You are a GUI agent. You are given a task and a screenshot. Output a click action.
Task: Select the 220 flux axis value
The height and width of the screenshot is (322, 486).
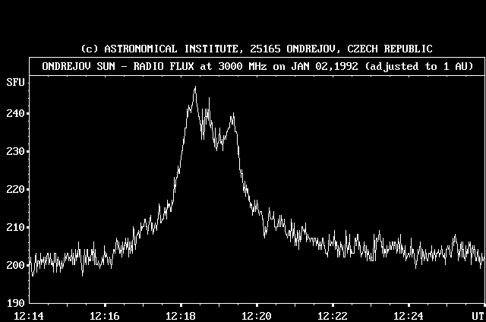tap(14, 189)
